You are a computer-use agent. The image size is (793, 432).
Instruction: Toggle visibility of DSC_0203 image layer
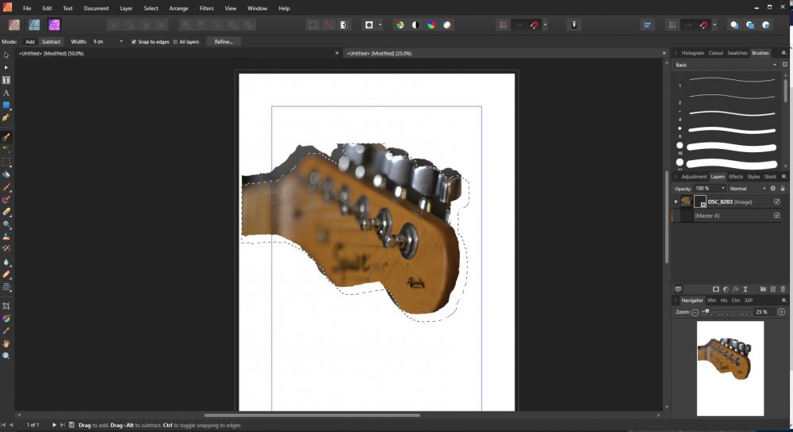pyautogui.click(x=777, y=201)
